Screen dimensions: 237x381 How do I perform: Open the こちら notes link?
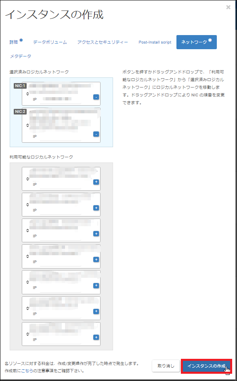[27, 371]
